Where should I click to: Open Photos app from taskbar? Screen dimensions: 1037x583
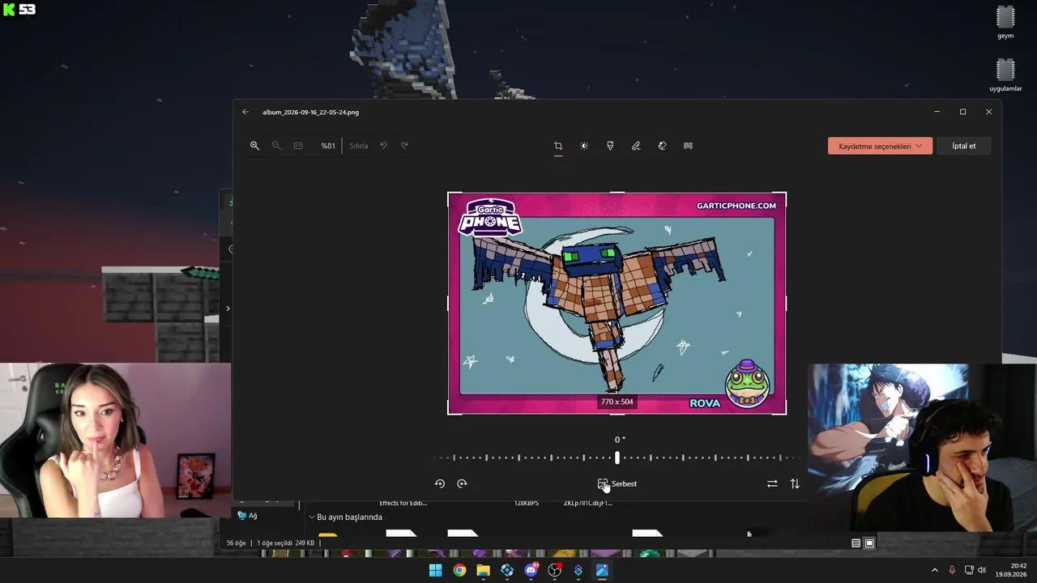[x=602, y=570]
